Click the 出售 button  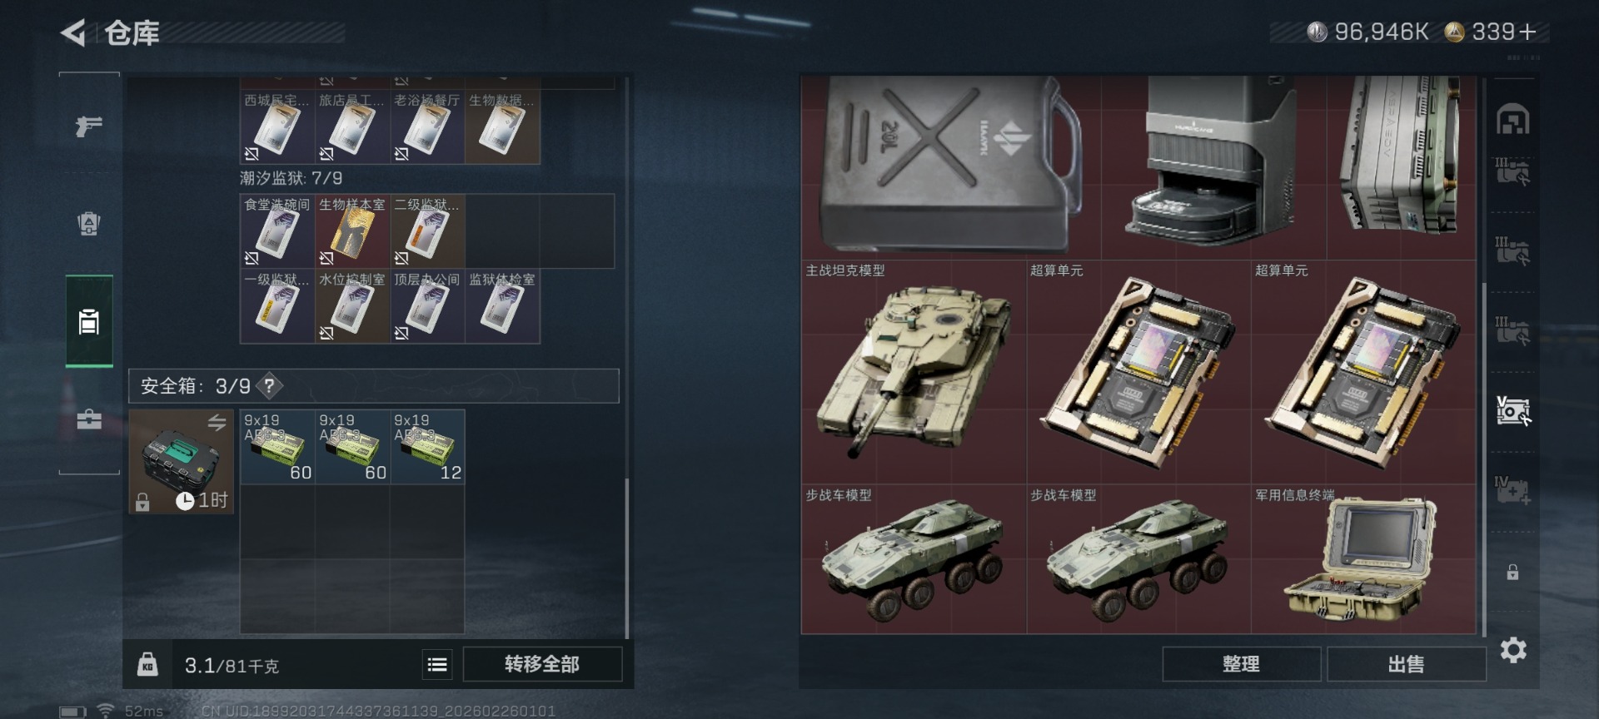[1406, 664]
